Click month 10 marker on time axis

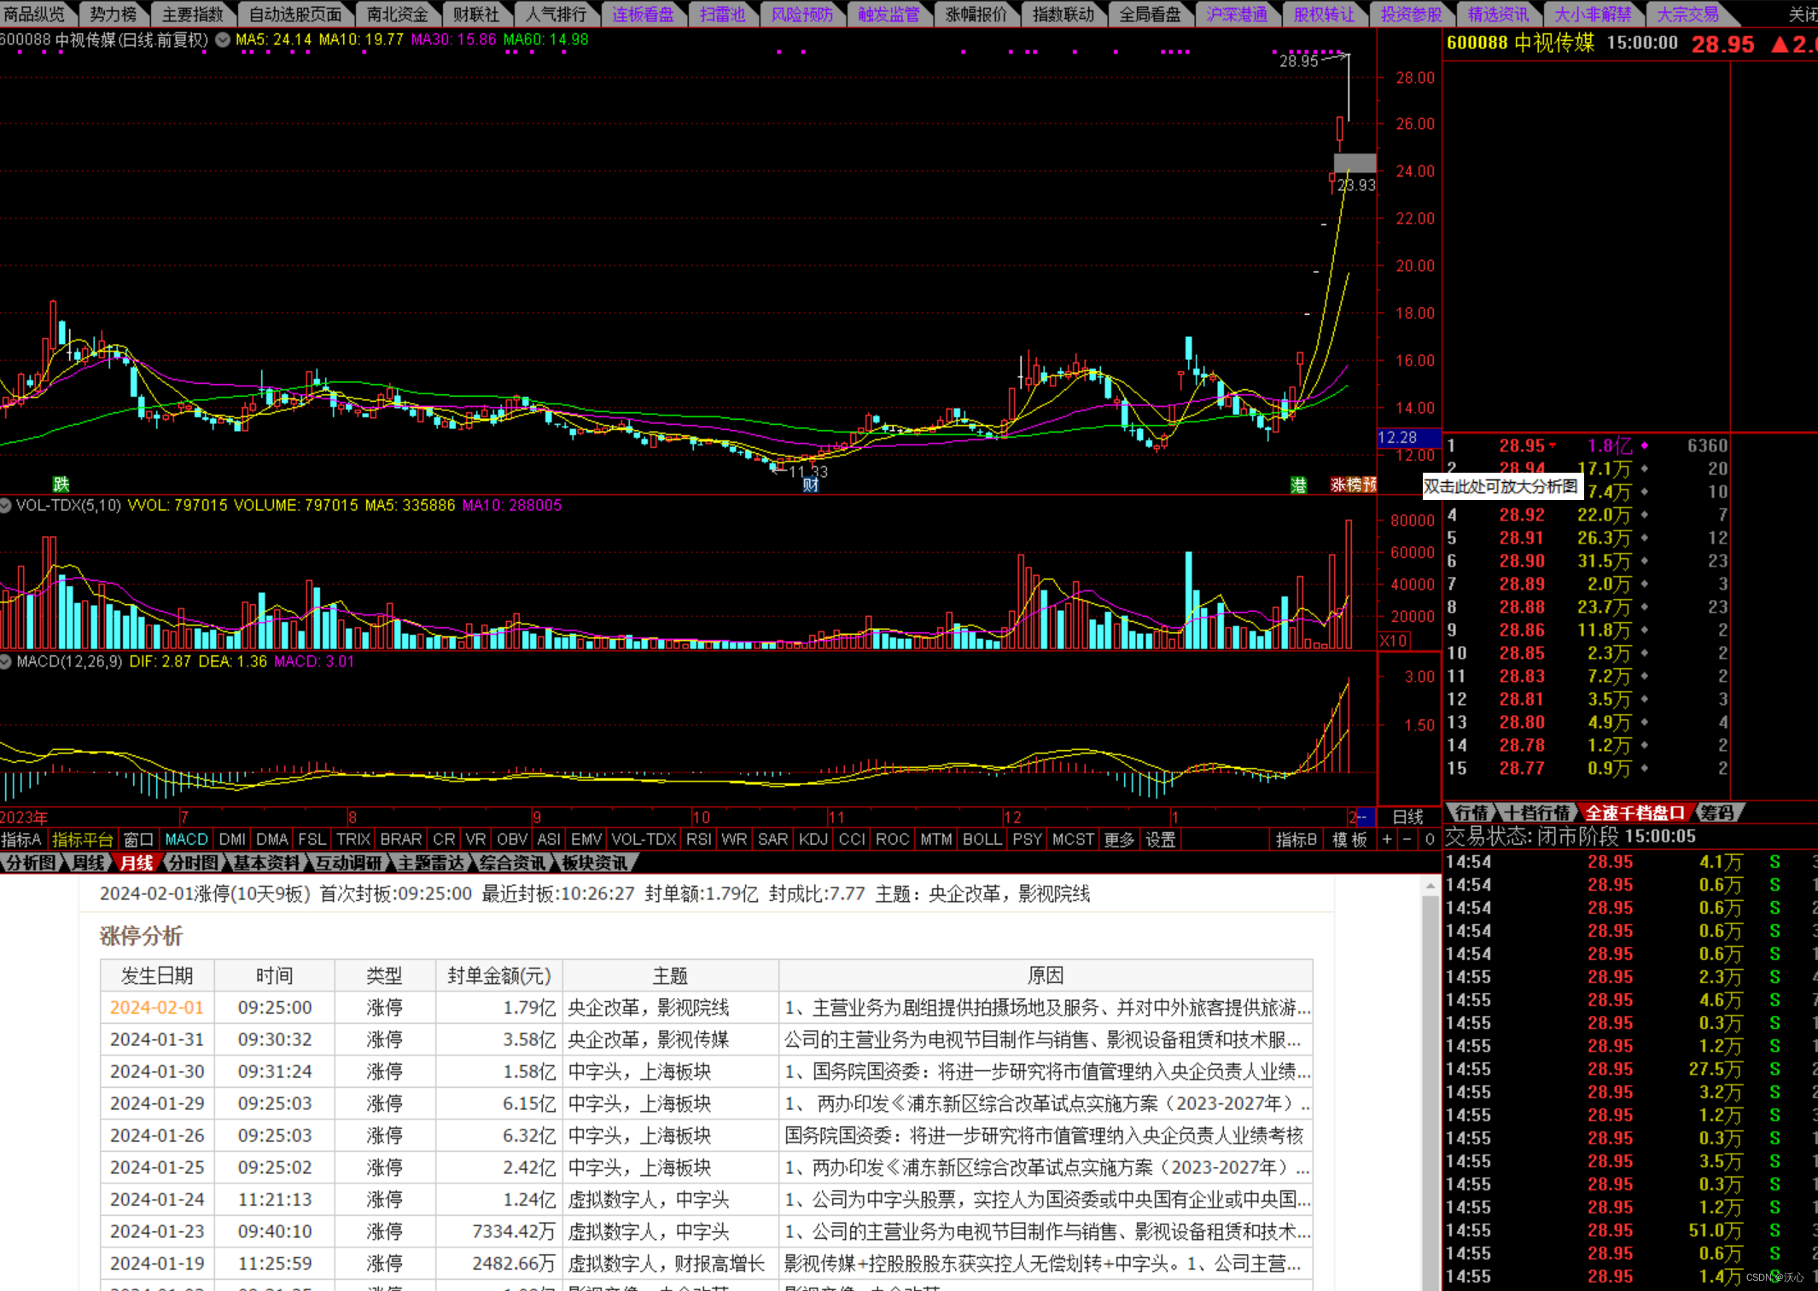coord(701,817)
